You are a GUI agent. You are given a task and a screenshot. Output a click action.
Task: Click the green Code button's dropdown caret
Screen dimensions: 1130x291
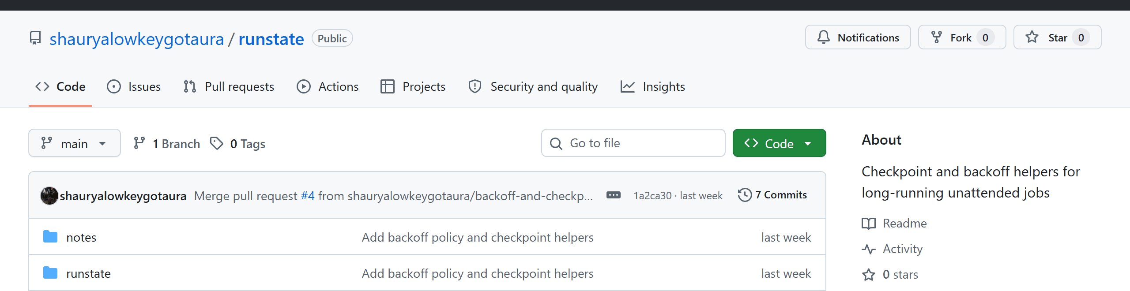(x=808, y=143)
